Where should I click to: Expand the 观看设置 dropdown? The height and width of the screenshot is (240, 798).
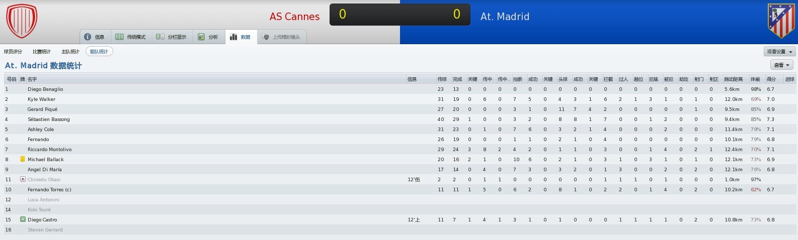779,52
